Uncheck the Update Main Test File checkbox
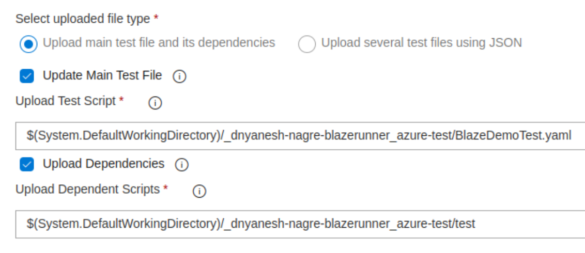The width and height of the screenshot is (585, 253). [x=27, y=76]
